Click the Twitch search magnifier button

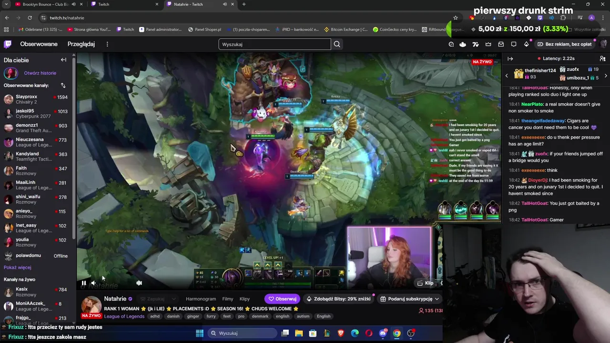point(337,44)
